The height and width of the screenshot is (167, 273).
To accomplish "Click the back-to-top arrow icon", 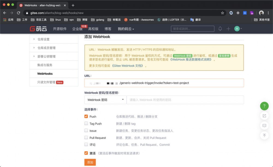I will 264,136.
